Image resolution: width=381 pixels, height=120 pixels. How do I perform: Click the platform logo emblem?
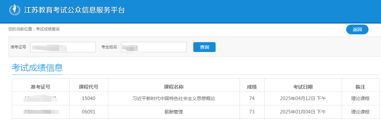coord(14,10)
